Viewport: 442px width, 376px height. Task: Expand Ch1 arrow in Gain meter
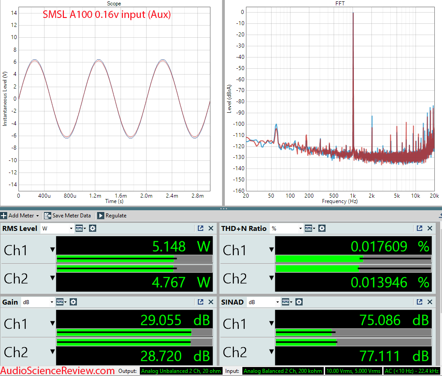pos(53,323)
